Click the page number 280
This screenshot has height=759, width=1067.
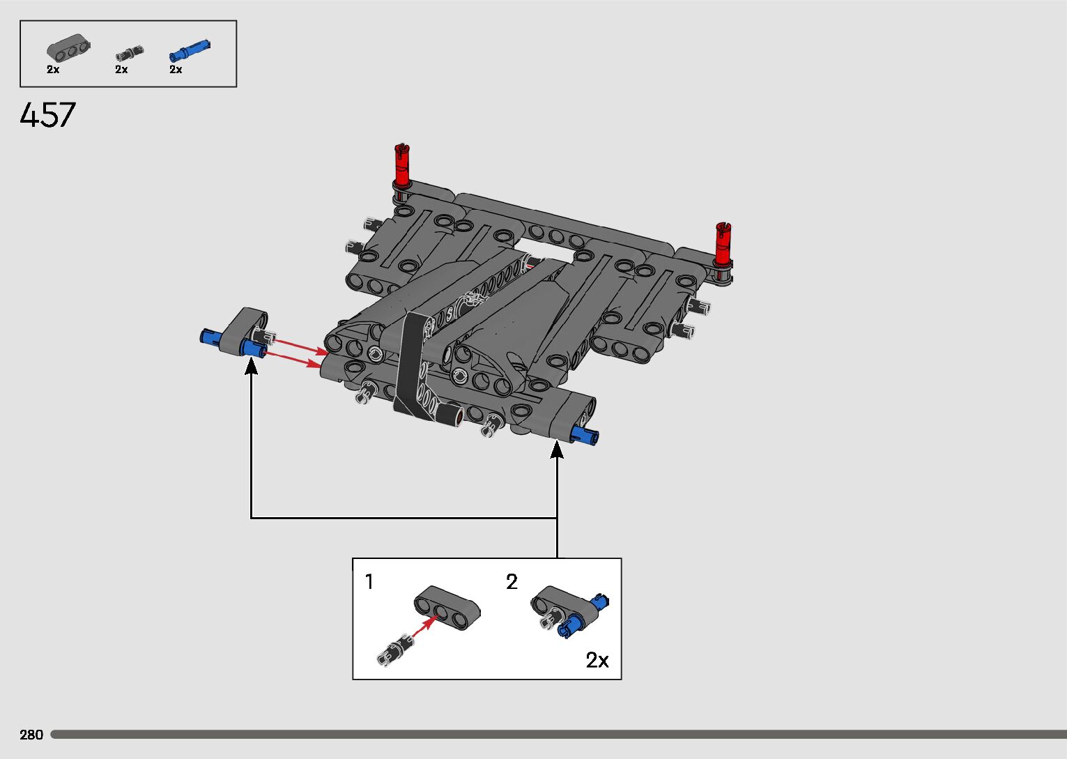(x=31, y=735)
